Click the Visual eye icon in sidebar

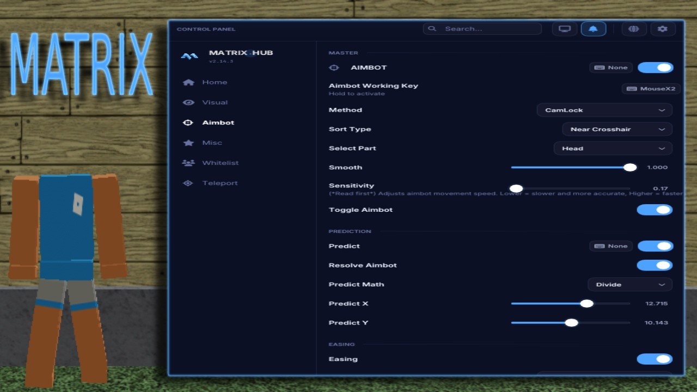point(188,102)
